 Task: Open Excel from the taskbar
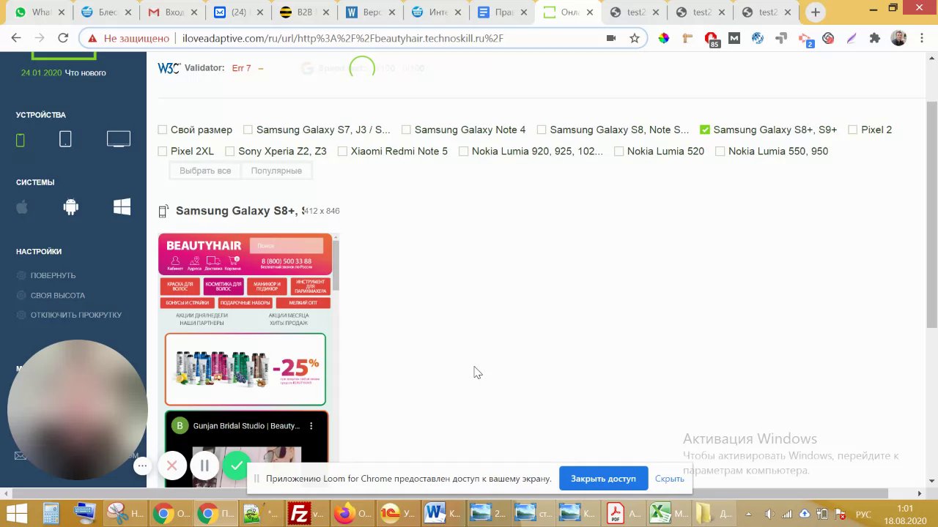[x=660, y=512]
